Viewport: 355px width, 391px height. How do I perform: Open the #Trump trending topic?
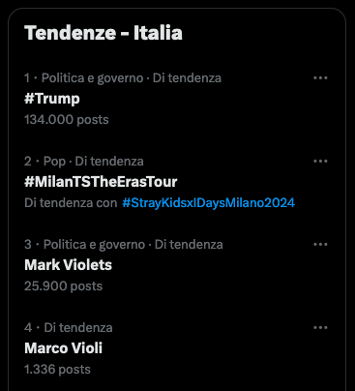[52, 99]
